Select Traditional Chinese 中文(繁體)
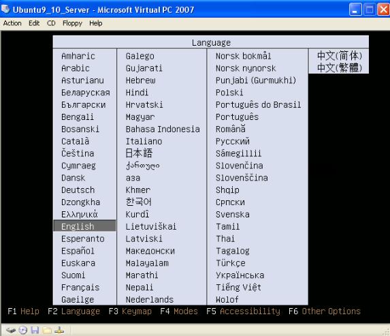The image size is (390, 336). click(x=339, y=67)
